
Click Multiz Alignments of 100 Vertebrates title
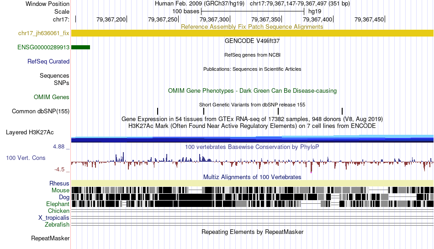pyautogui.click(x=252, y=177)
